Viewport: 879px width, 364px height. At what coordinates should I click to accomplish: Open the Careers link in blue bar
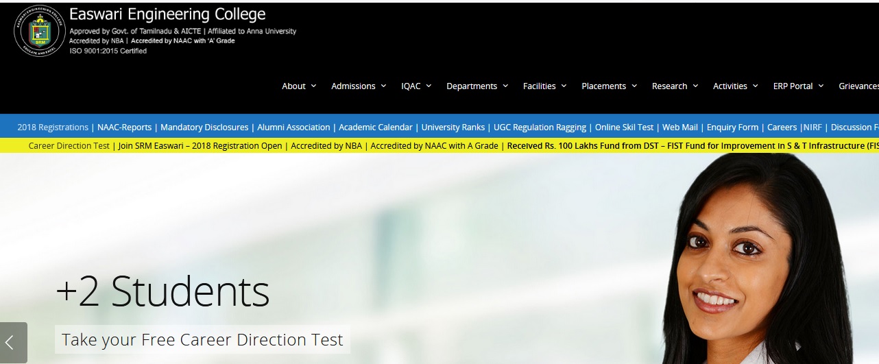click(782, 128)
